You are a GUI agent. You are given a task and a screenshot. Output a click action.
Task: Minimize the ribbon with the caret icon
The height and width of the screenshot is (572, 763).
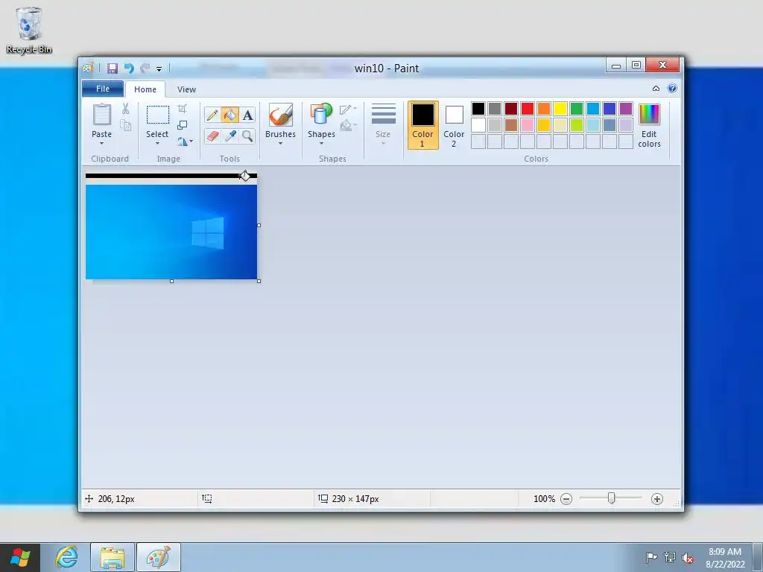[656, 88]
